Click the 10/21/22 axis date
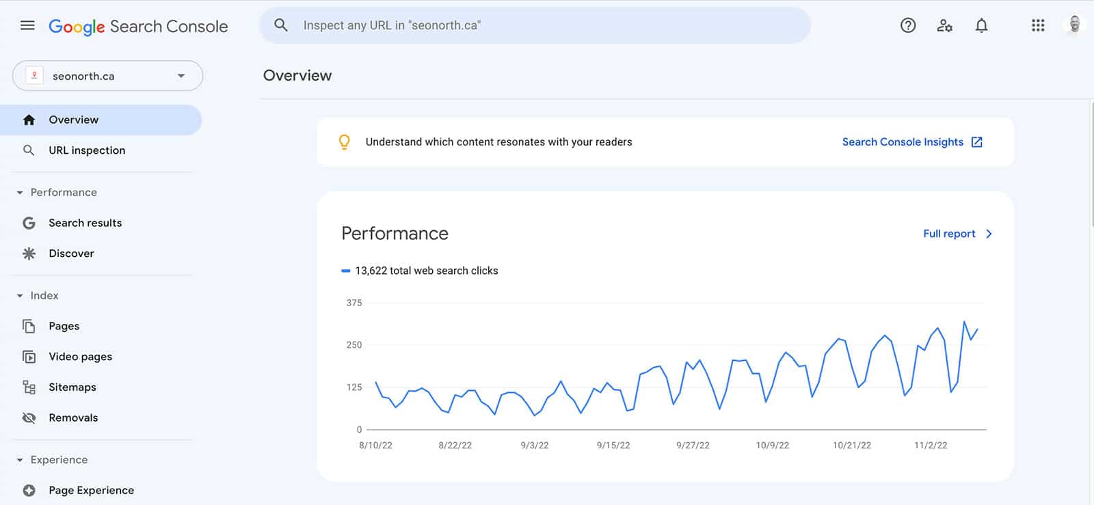Screen dimensions: 1094x505 click(852, 446)
